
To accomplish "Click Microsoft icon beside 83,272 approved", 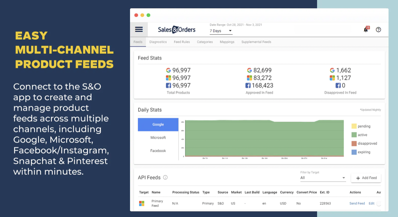I will 249,78.
